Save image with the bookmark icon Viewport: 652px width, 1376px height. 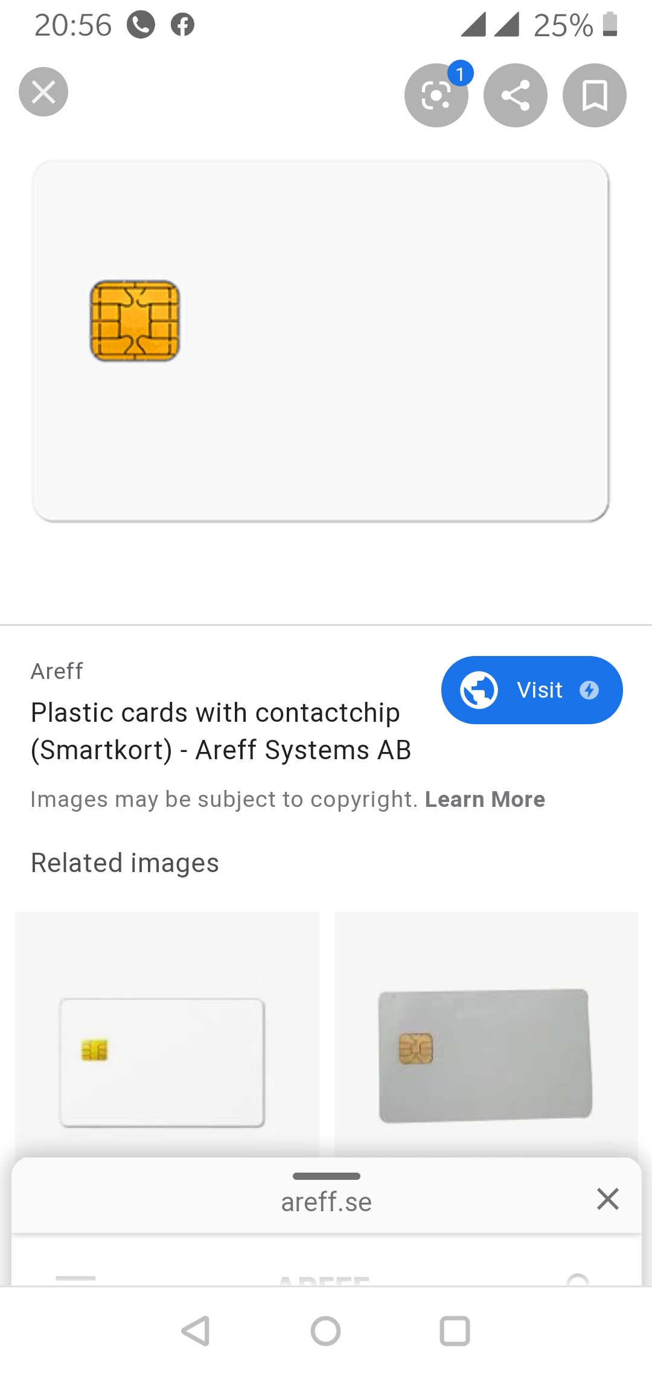click(x=595, y=95)
